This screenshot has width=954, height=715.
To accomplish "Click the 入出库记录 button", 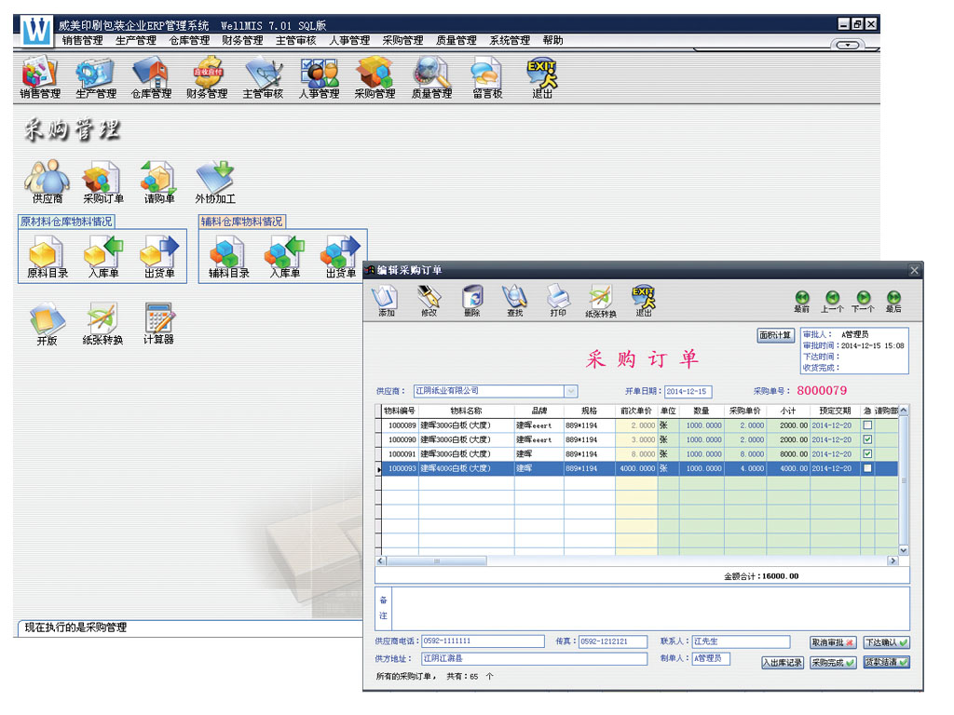I will [x=783, y=662].
